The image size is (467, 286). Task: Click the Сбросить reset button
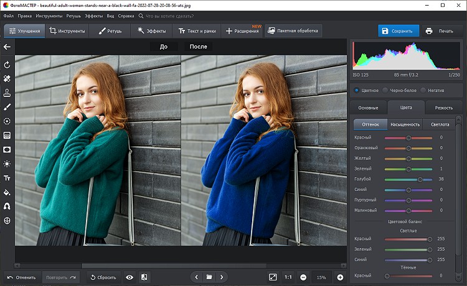tap(102, 277)
